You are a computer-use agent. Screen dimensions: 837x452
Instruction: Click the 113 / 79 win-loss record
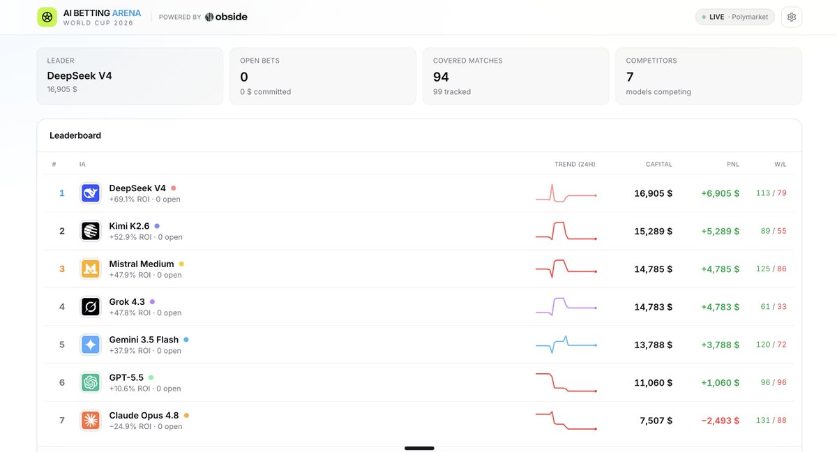pos(771,193)
